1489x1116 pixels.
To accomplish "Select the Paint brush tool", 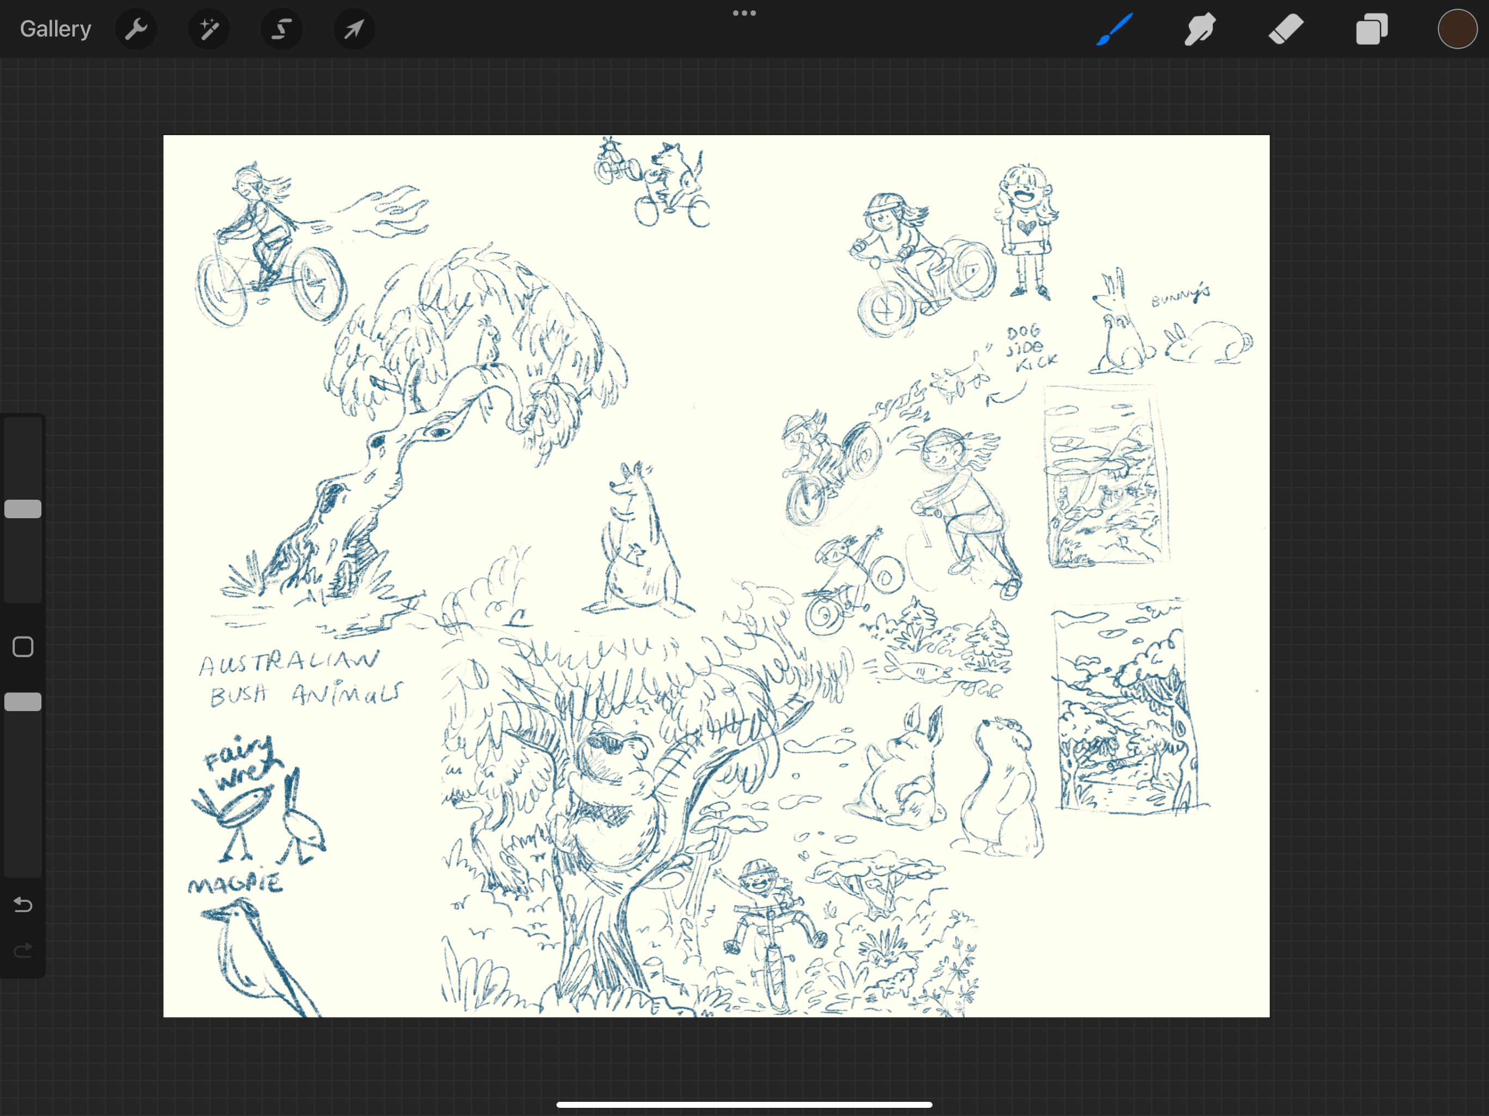I will [x=1114, y=29].
